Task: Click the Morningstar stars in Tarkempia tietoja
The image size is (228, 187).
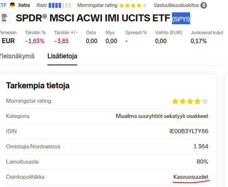Action: (190, 101)
